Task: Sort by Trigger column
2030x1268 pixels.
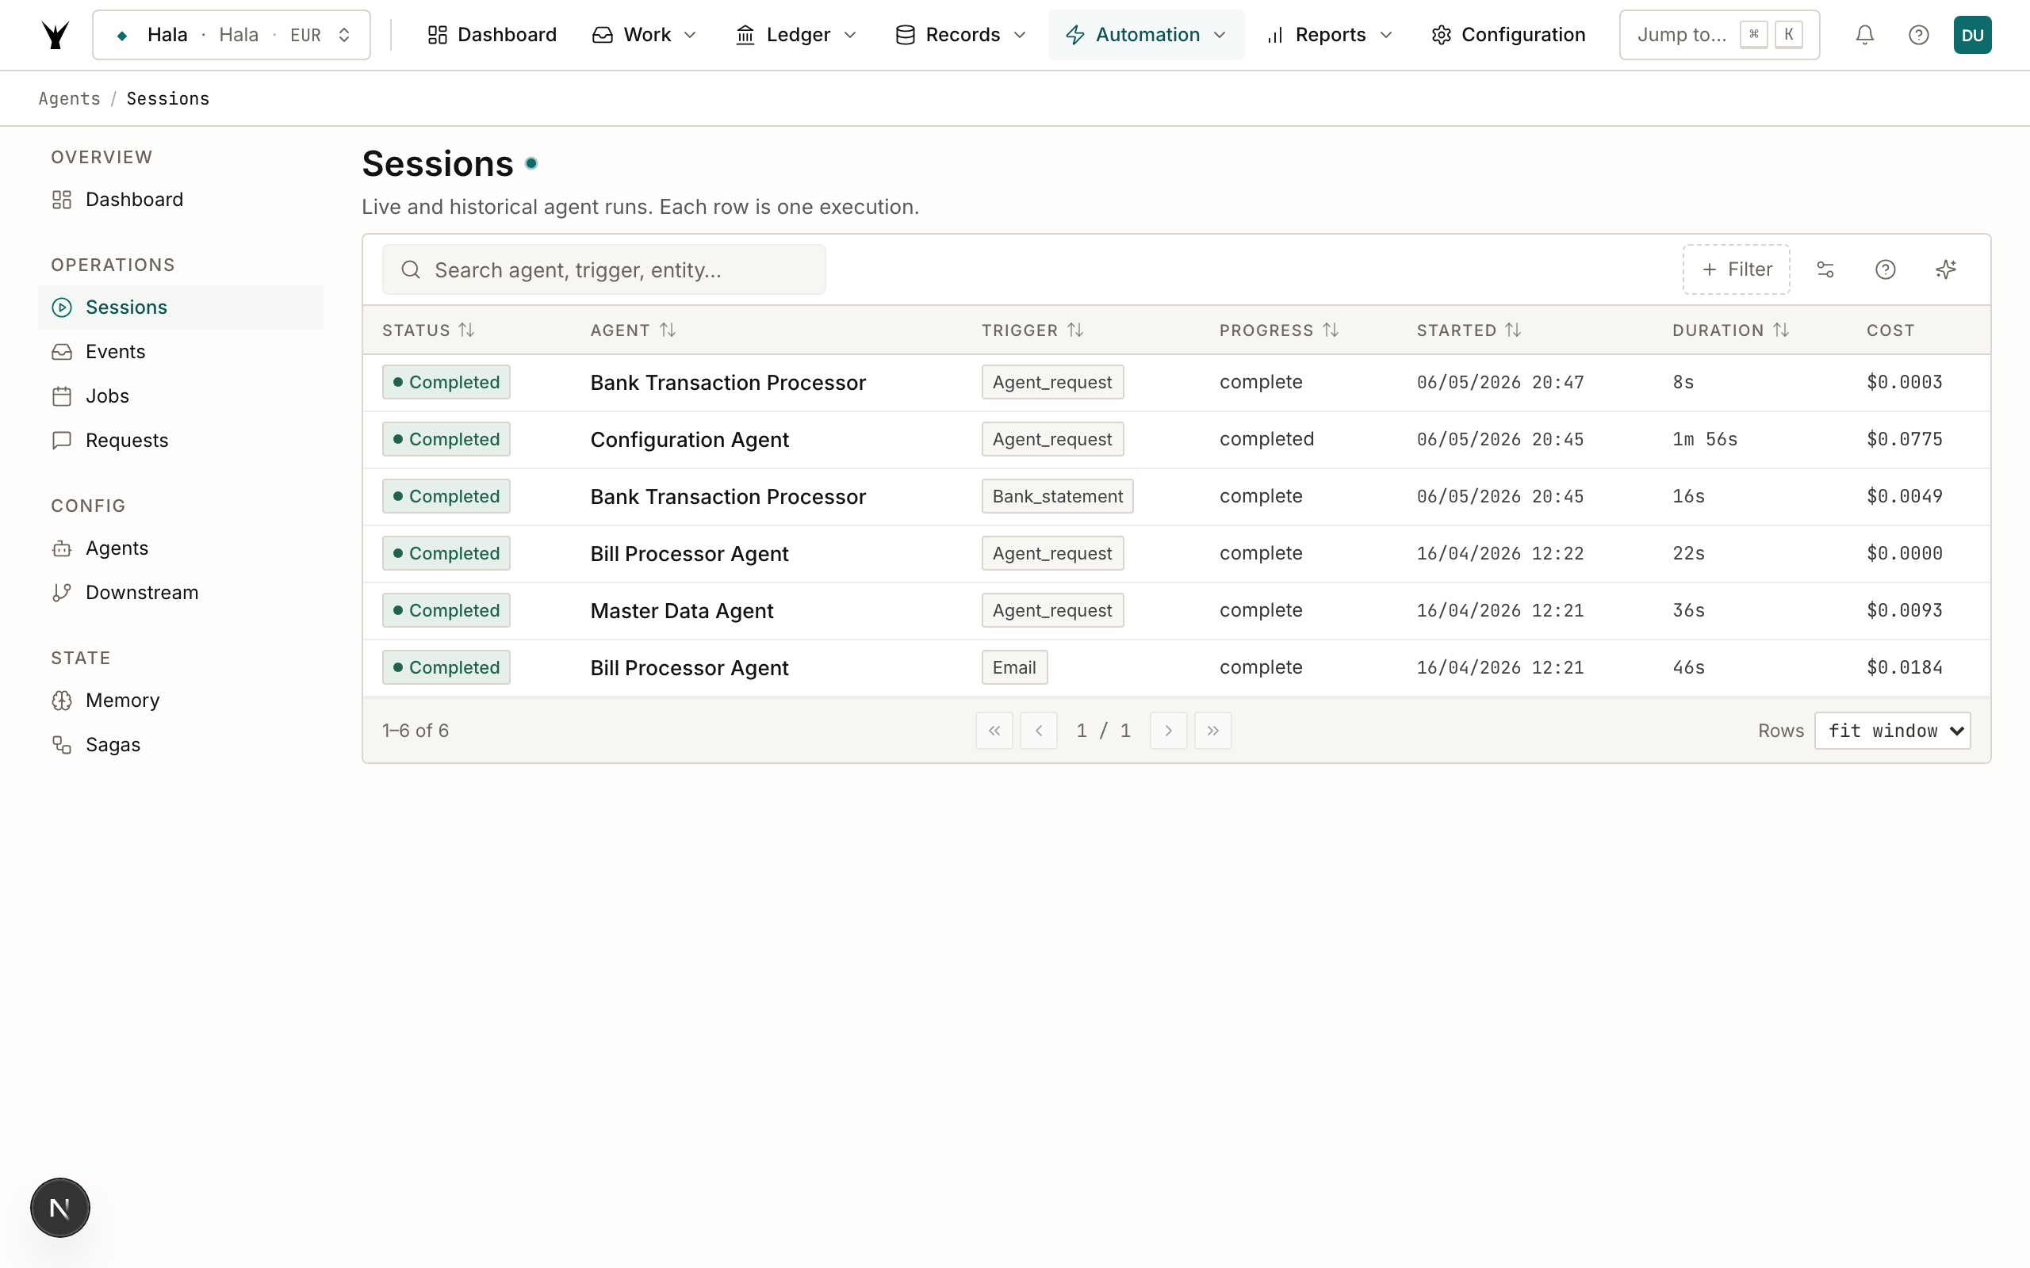Action: 1032,330
